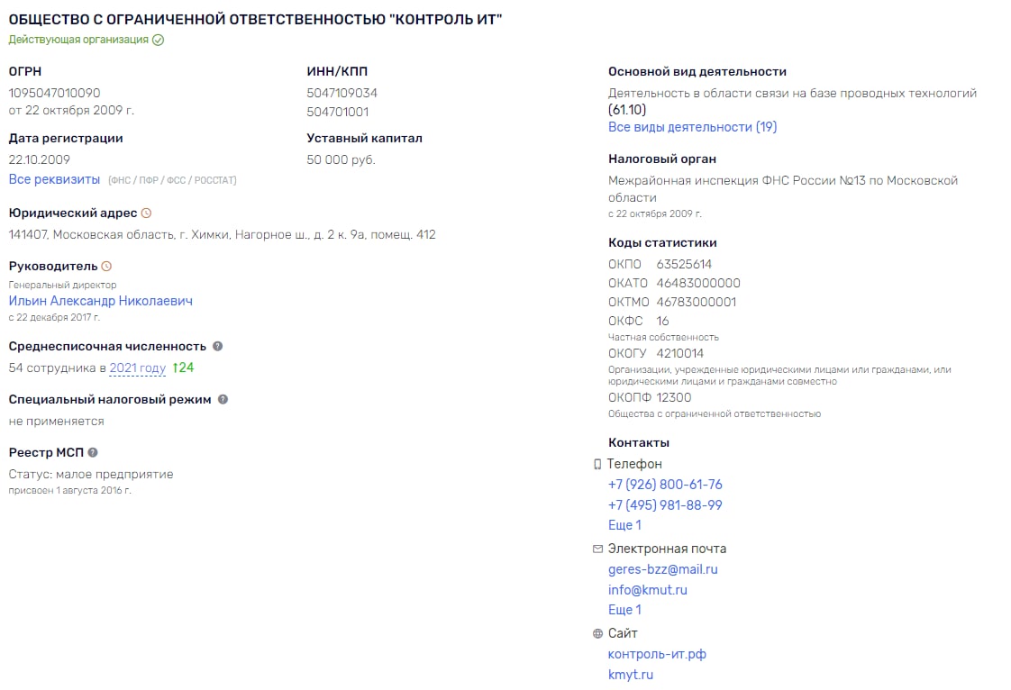Expand Все виды деятельности (19) list

tap(692, 127)
